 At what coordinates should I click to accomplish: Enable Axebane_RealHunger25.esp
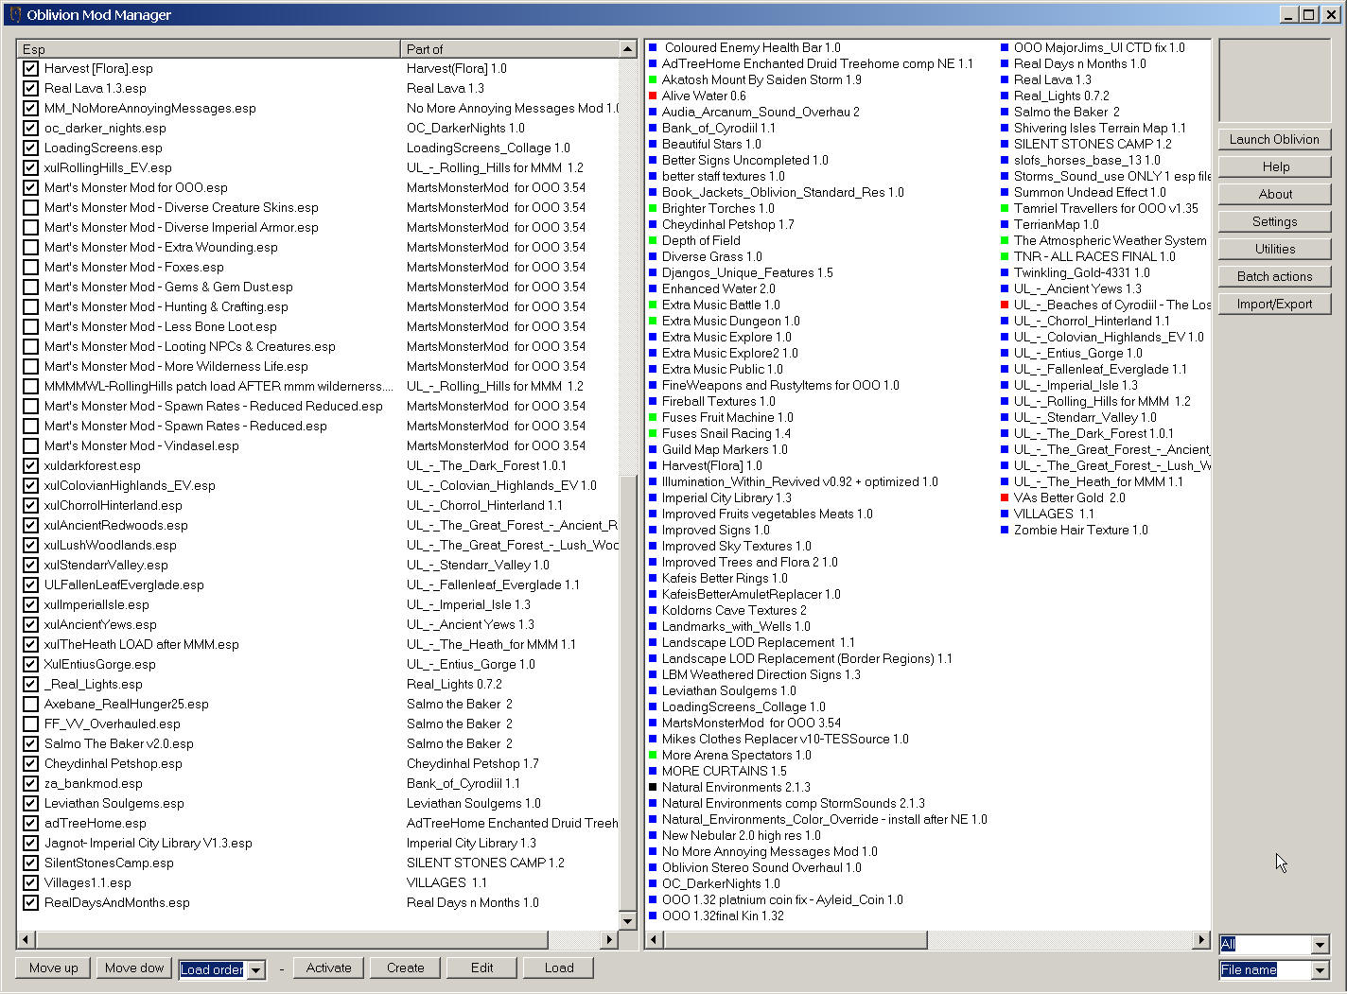30,704
